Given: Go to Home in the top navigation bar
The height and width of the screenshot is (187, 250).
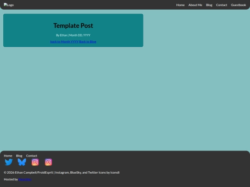Looking at the screenshot, I should click(181, 5).
